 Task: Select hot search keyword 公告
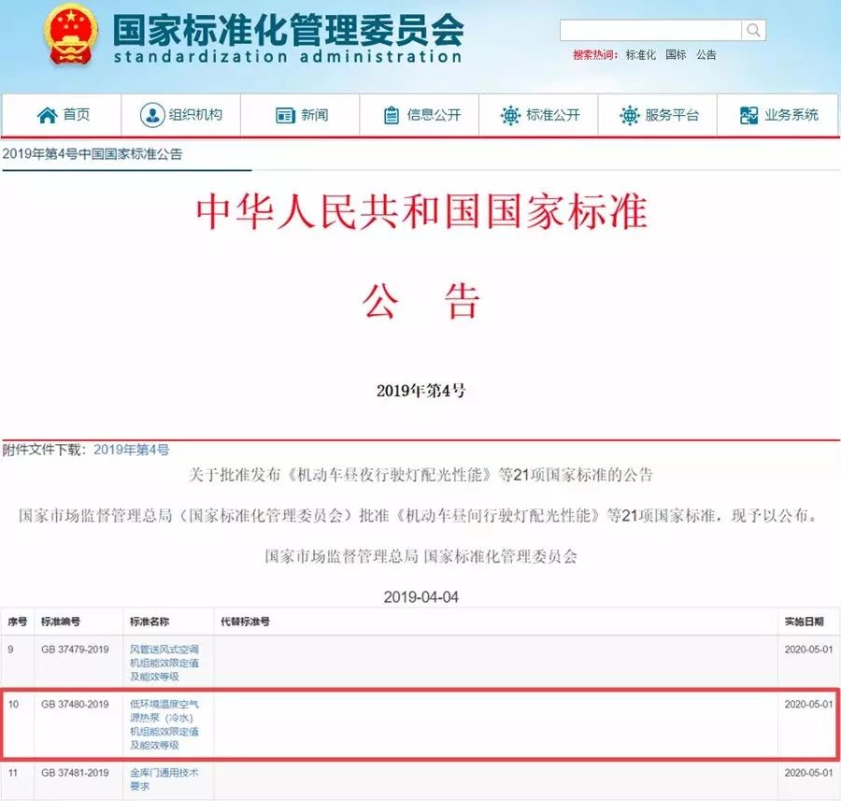click(706, 55)
